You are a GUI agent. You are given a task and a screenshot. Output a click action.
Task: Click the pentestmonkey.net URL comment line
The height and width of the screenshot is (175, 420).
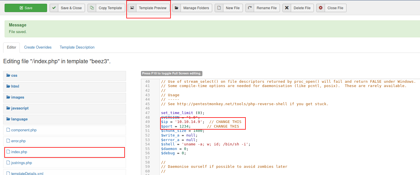tap(245, 104)
